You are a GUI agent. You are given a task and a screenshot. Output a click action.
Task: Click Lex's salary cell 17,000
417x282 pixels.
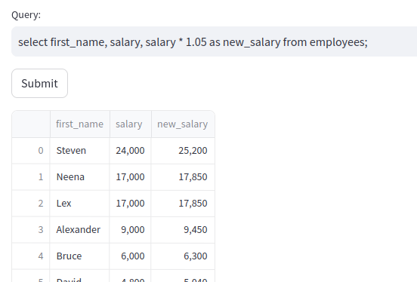point(130,204)
